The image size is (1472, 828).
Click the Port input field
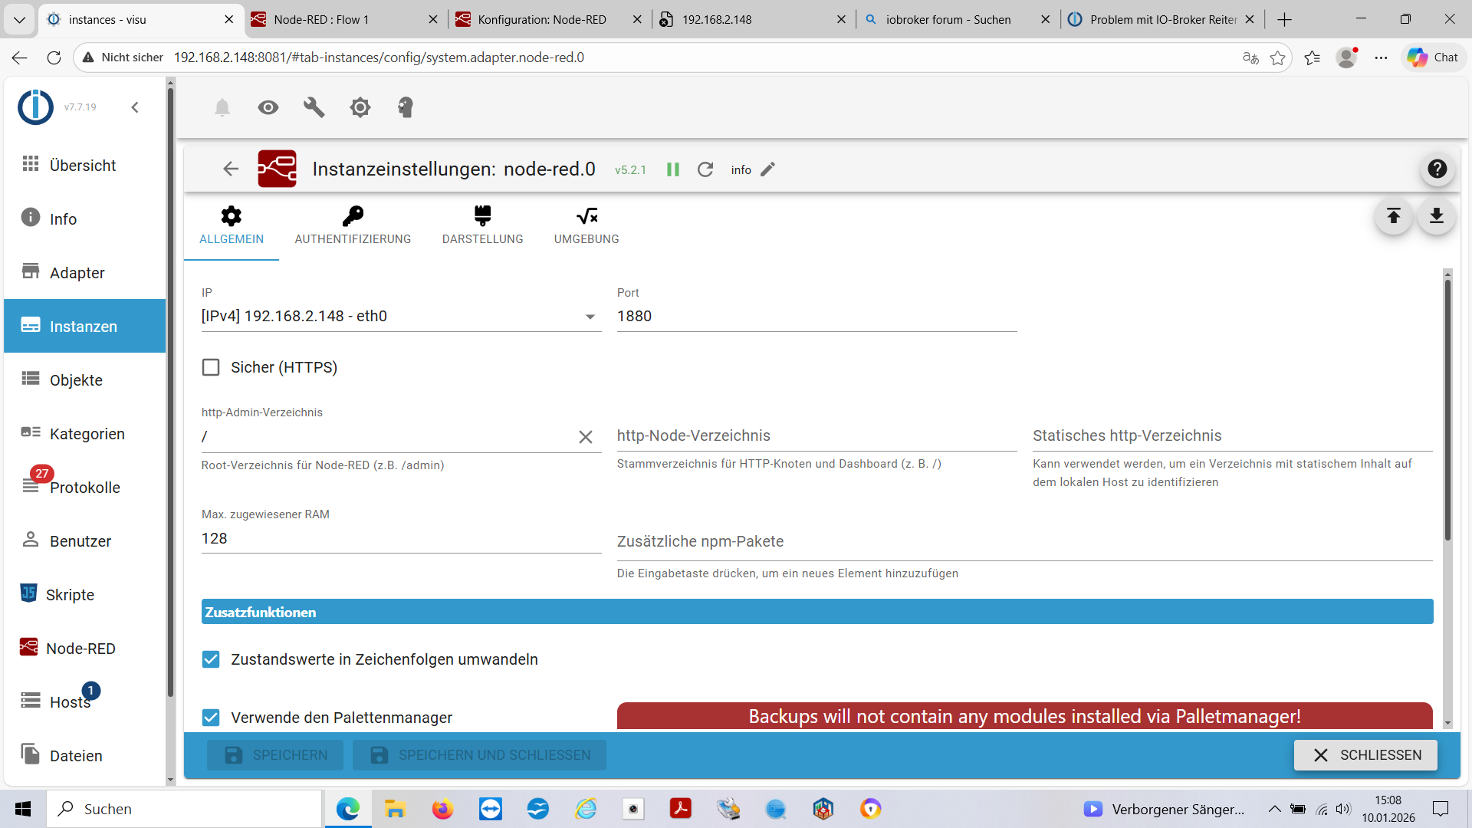(x=816, y=316)
